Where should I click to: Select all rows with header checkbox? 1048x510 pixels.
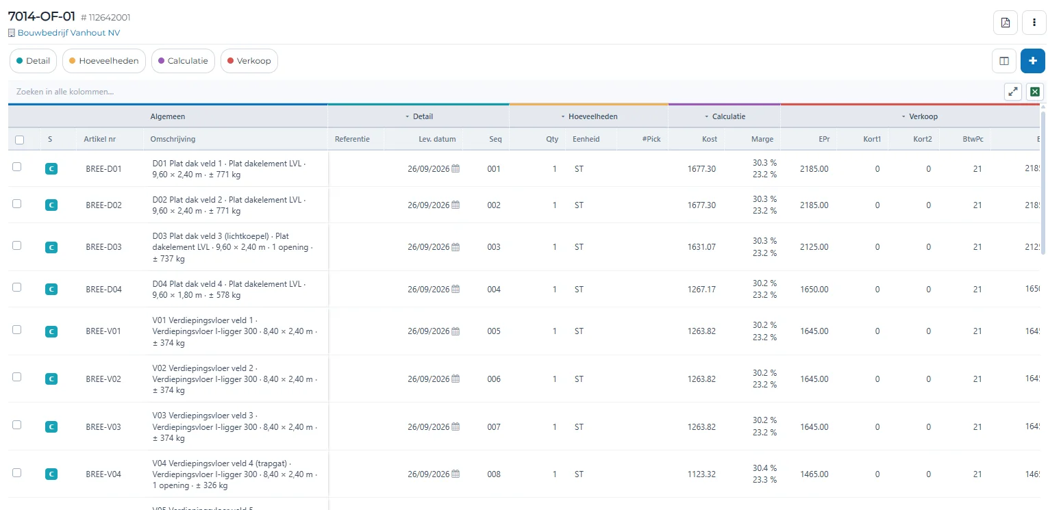19,140
